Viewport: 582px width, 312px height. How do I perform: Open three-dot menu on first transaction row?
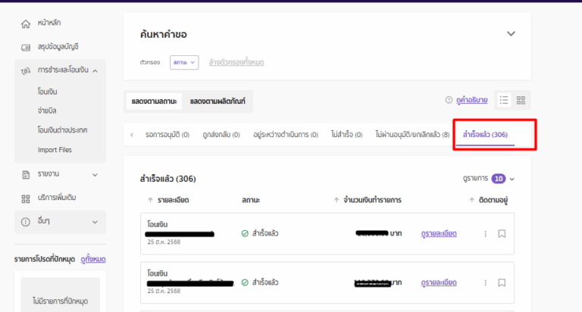(x=486, y=234)
